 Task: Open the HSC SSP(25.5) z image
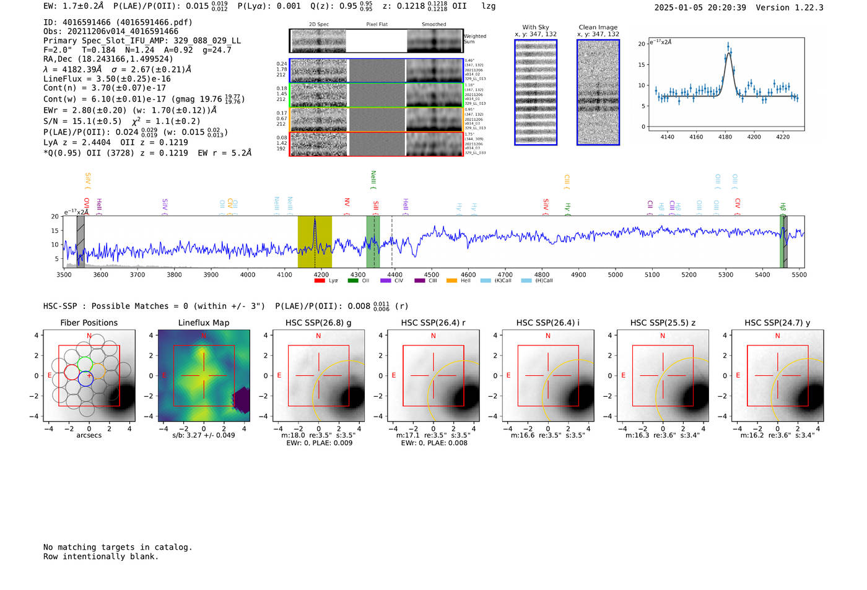pos(663,376)
